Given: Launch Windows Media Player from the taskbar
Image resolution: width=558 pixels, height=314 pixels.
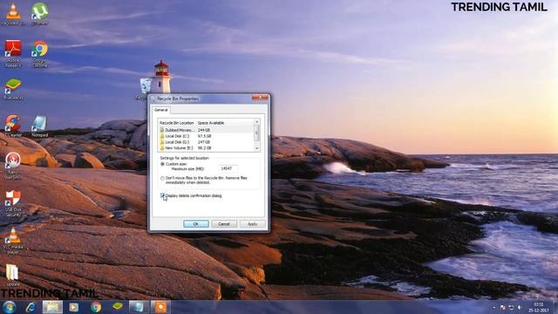Looking at the screenshot, I should point(73,307).
